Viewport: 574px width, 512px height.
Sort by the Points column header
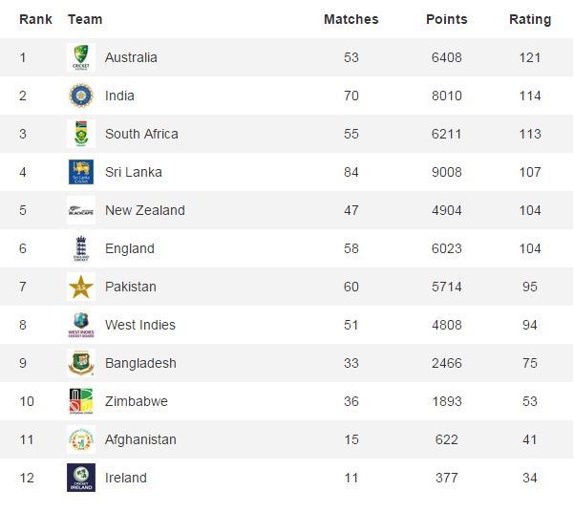click(446, 19)
